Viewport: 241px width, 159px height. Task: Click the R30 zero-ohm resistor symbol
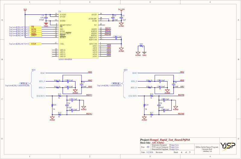pos(141,46)
